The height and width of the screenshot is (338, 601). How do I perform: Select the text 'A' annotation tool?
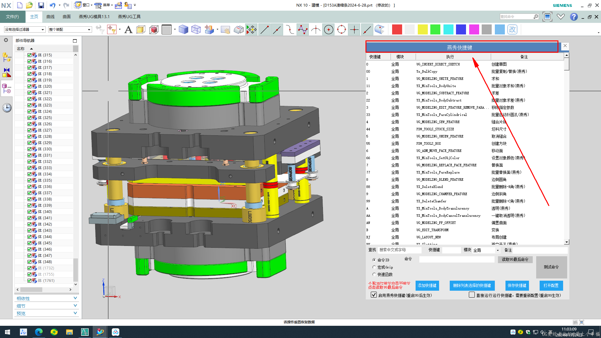(128, 29)
